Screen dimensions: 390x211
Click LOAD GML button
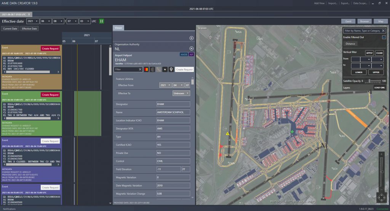coord(380,88)
